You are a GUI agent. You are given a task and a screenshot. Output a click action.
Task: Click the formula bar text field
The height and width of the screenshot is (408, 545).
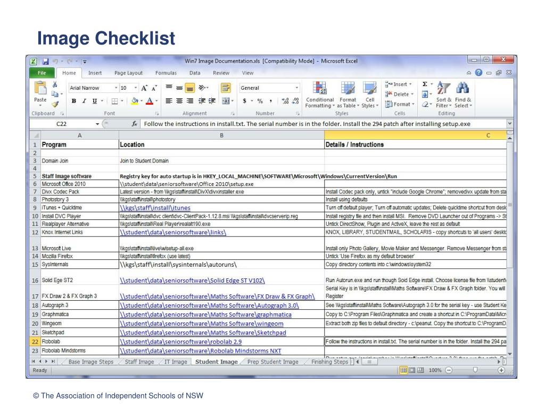323,124
